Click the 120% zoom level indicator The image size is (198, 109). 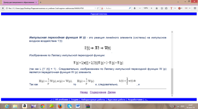(146, 8)
